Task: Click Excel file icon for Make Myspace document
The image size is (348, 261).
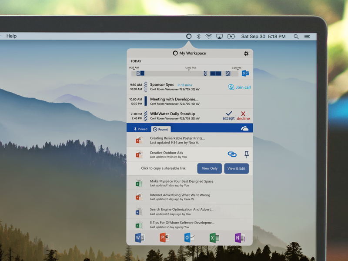Action: [139, 183]
